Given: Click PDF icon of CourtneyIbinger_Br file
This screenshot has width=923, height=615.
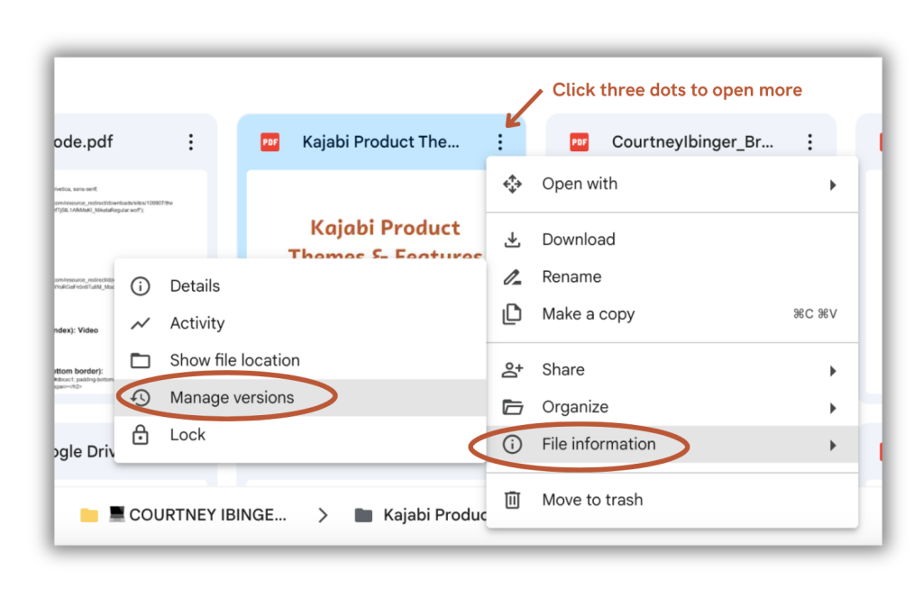Looking at the screenshot, I should [x=580, y=141].
